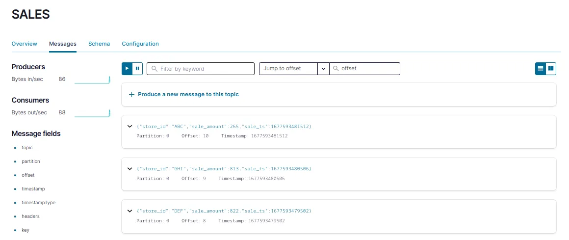Select the Messages tab
The width and height of the screenshot is (569, 240).
(x=63, y=44)
